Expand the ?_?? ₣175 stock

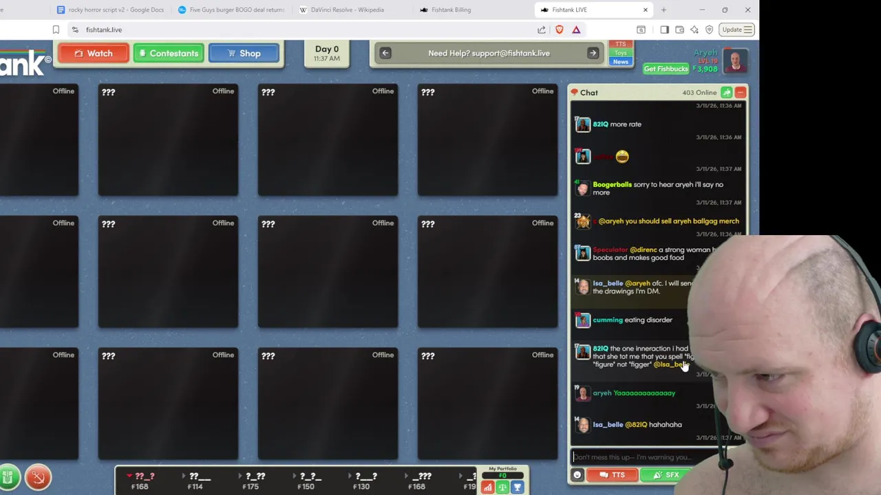[252, 481]
